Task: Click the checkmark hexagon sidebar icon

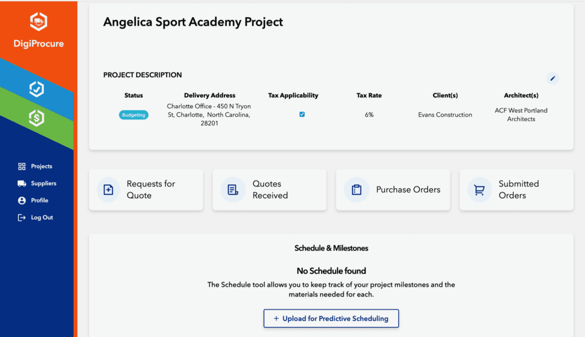Action: coord(37,89)
